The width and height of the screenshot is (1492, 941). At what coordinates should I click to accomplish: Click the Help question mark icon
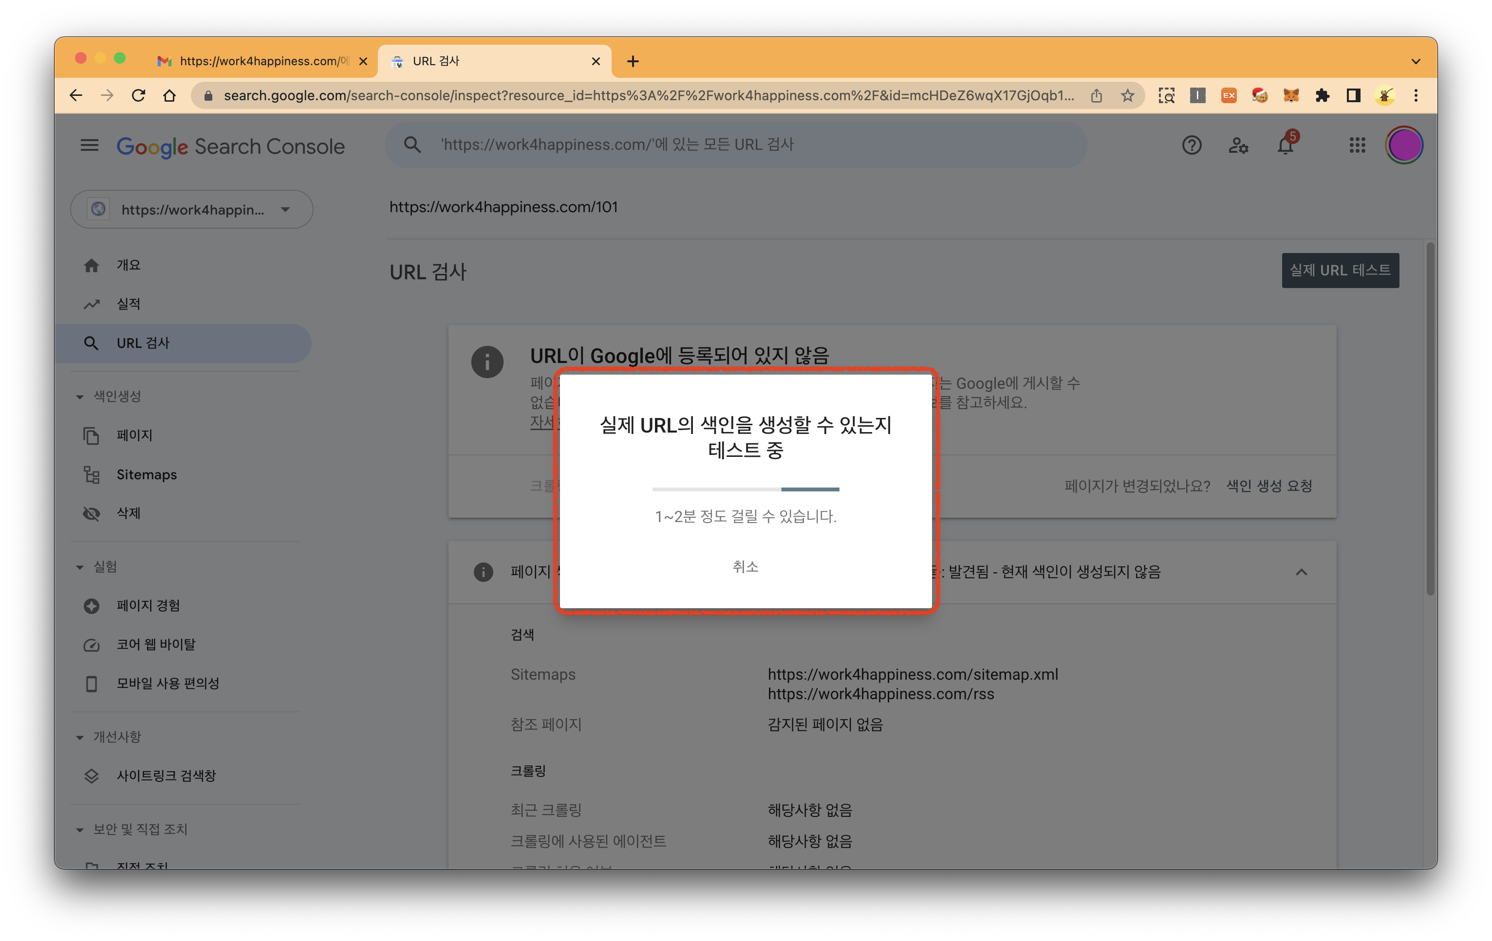tap(1191, 145)
